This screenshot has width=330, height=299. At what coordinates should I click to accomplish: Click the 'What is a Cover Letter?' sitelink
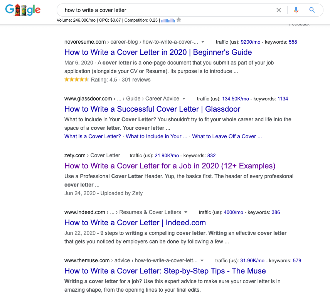pos(93,136)
